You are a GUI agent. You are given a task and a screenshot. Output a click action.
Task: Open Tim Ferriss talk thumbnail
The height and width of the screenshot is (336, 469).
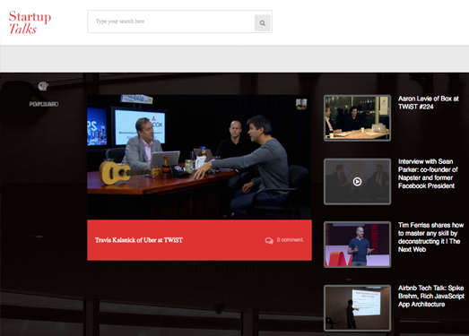tap(357, 245)
